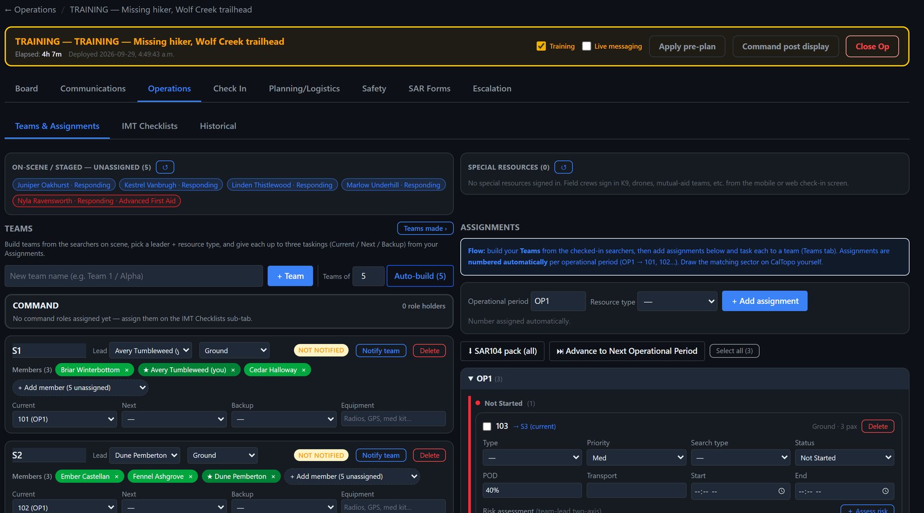
Task: Remove Dune Pemberton from team S2
Action: pyautogui.click(x=273, y=477)
